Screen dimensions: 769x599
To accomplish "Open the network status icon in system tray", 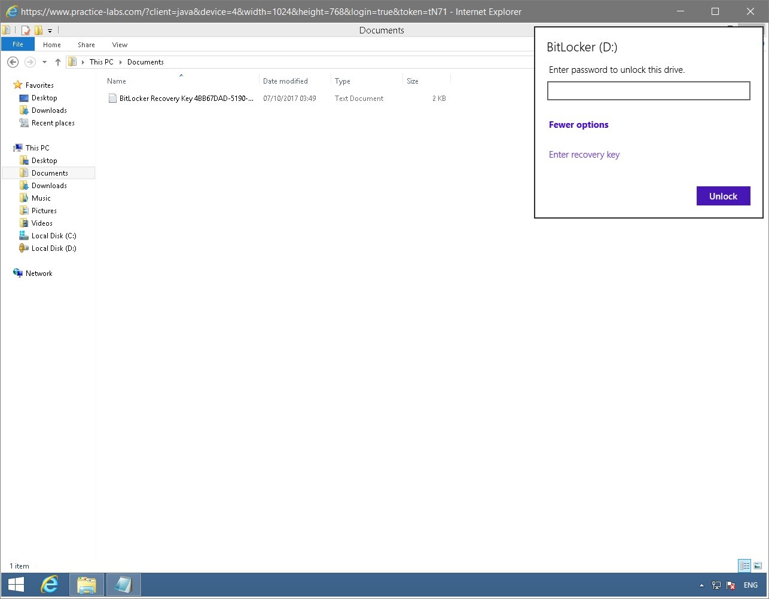I will pyautogui.click(x=716, y=585).
